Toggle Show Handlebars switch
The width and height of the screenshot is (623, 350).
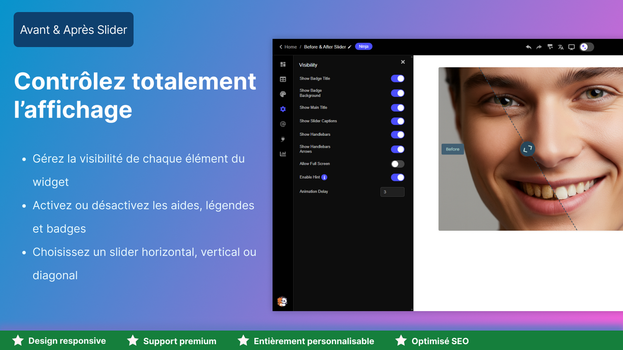398,135
